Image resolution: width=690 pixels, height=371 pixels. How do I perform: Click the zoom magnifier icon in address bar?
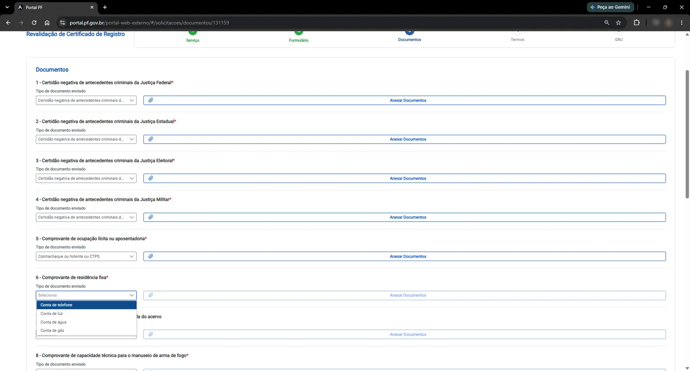[607, 22]
